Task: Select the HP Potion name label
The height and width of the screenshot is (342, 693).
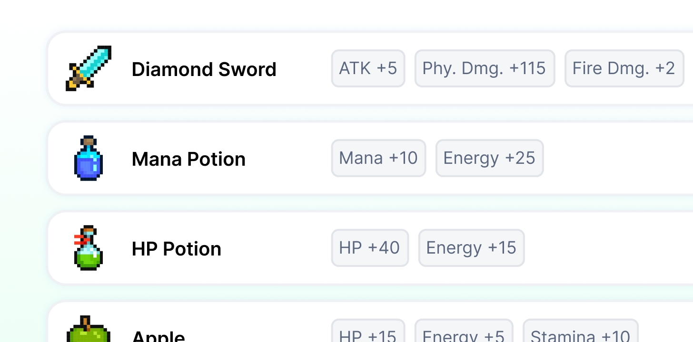Action: click(x=177, y=248)
